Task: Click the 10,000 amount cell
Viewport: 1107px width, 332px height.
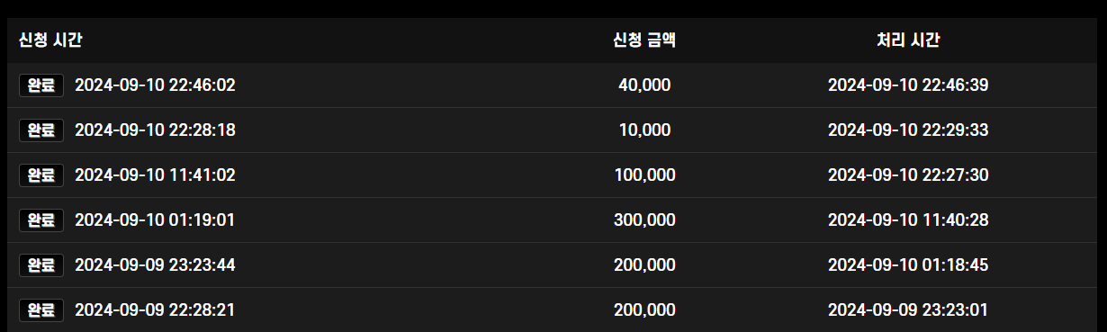Action: tap(644, 130)
